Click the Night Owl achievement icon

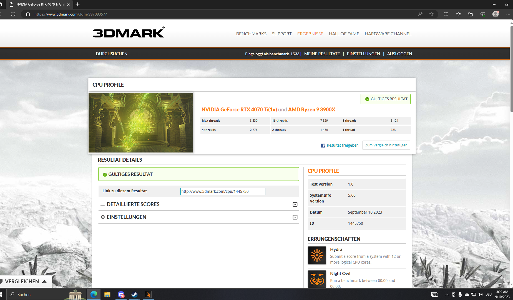pyautogui.click(x=317, y=279)
